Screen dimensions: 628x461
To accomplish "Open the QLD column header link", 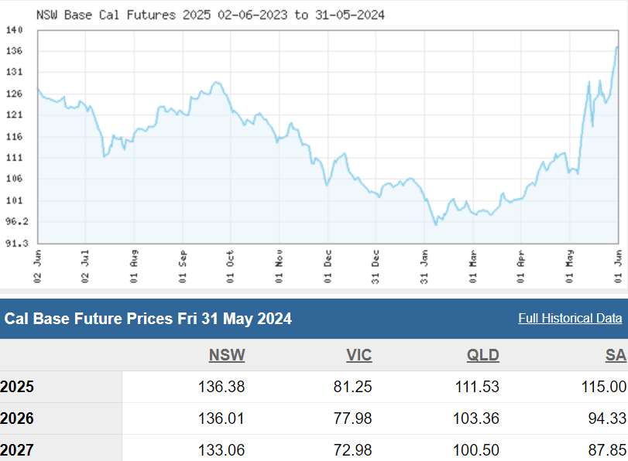I will coord(483,355).
